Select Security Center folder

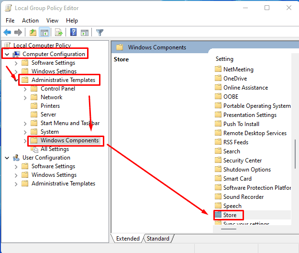tap(243, 161)
